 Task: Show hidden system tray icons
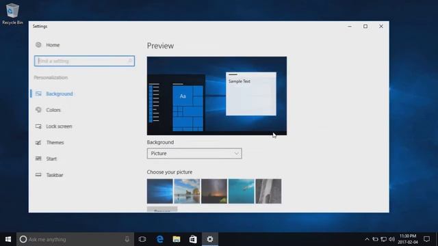pyautogui.click(x=367, y=239)
